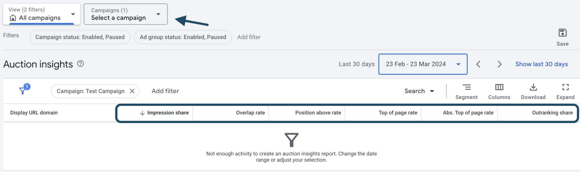This screenshot has width=580, height=172.
Task: Toggle the Ad group status filter chip
Action: tap(183, 37)
